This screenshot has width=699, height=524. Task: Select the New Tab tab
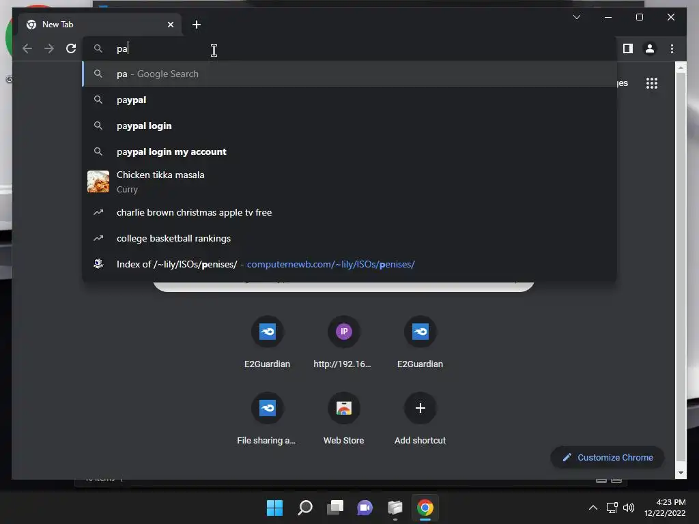(x=100, y=25)
